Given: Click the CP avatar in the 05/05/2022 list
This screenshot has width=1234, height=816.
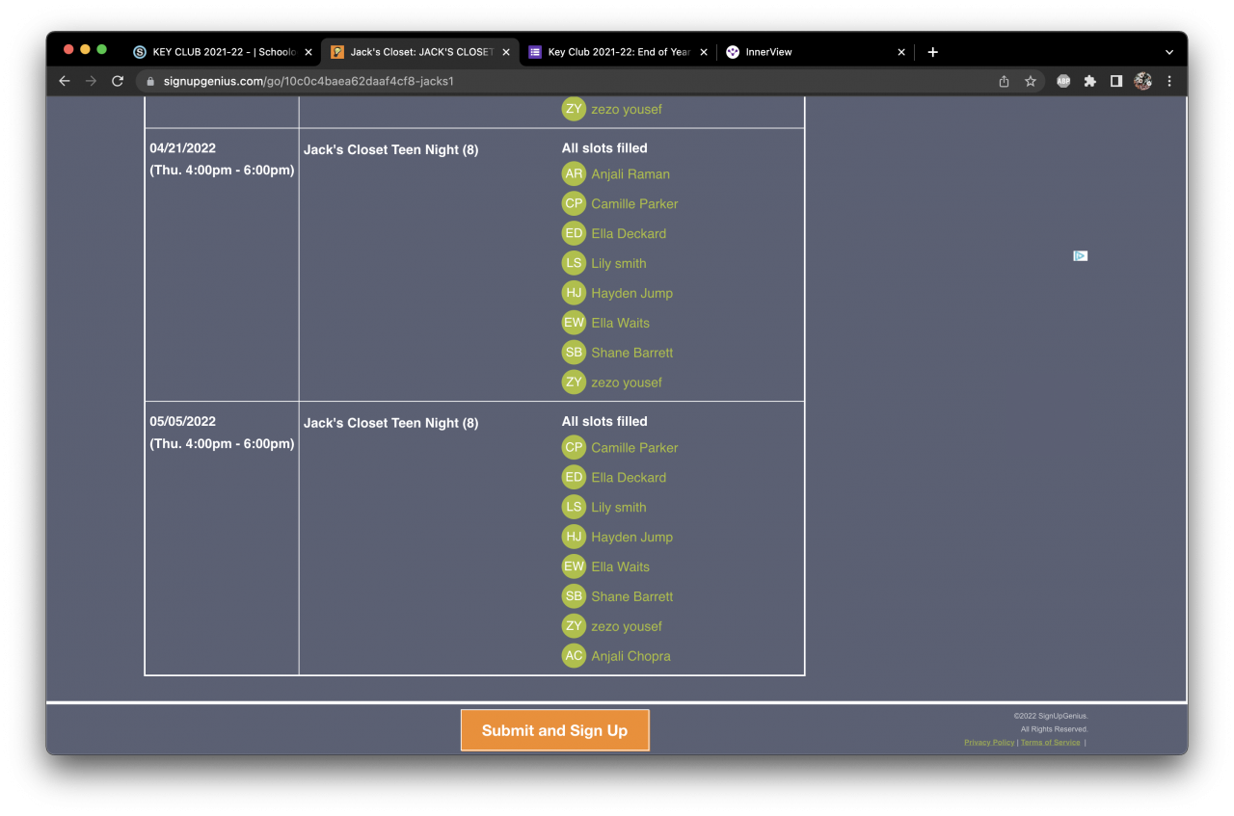Looking at the screenshot, I should coord(574,447).
